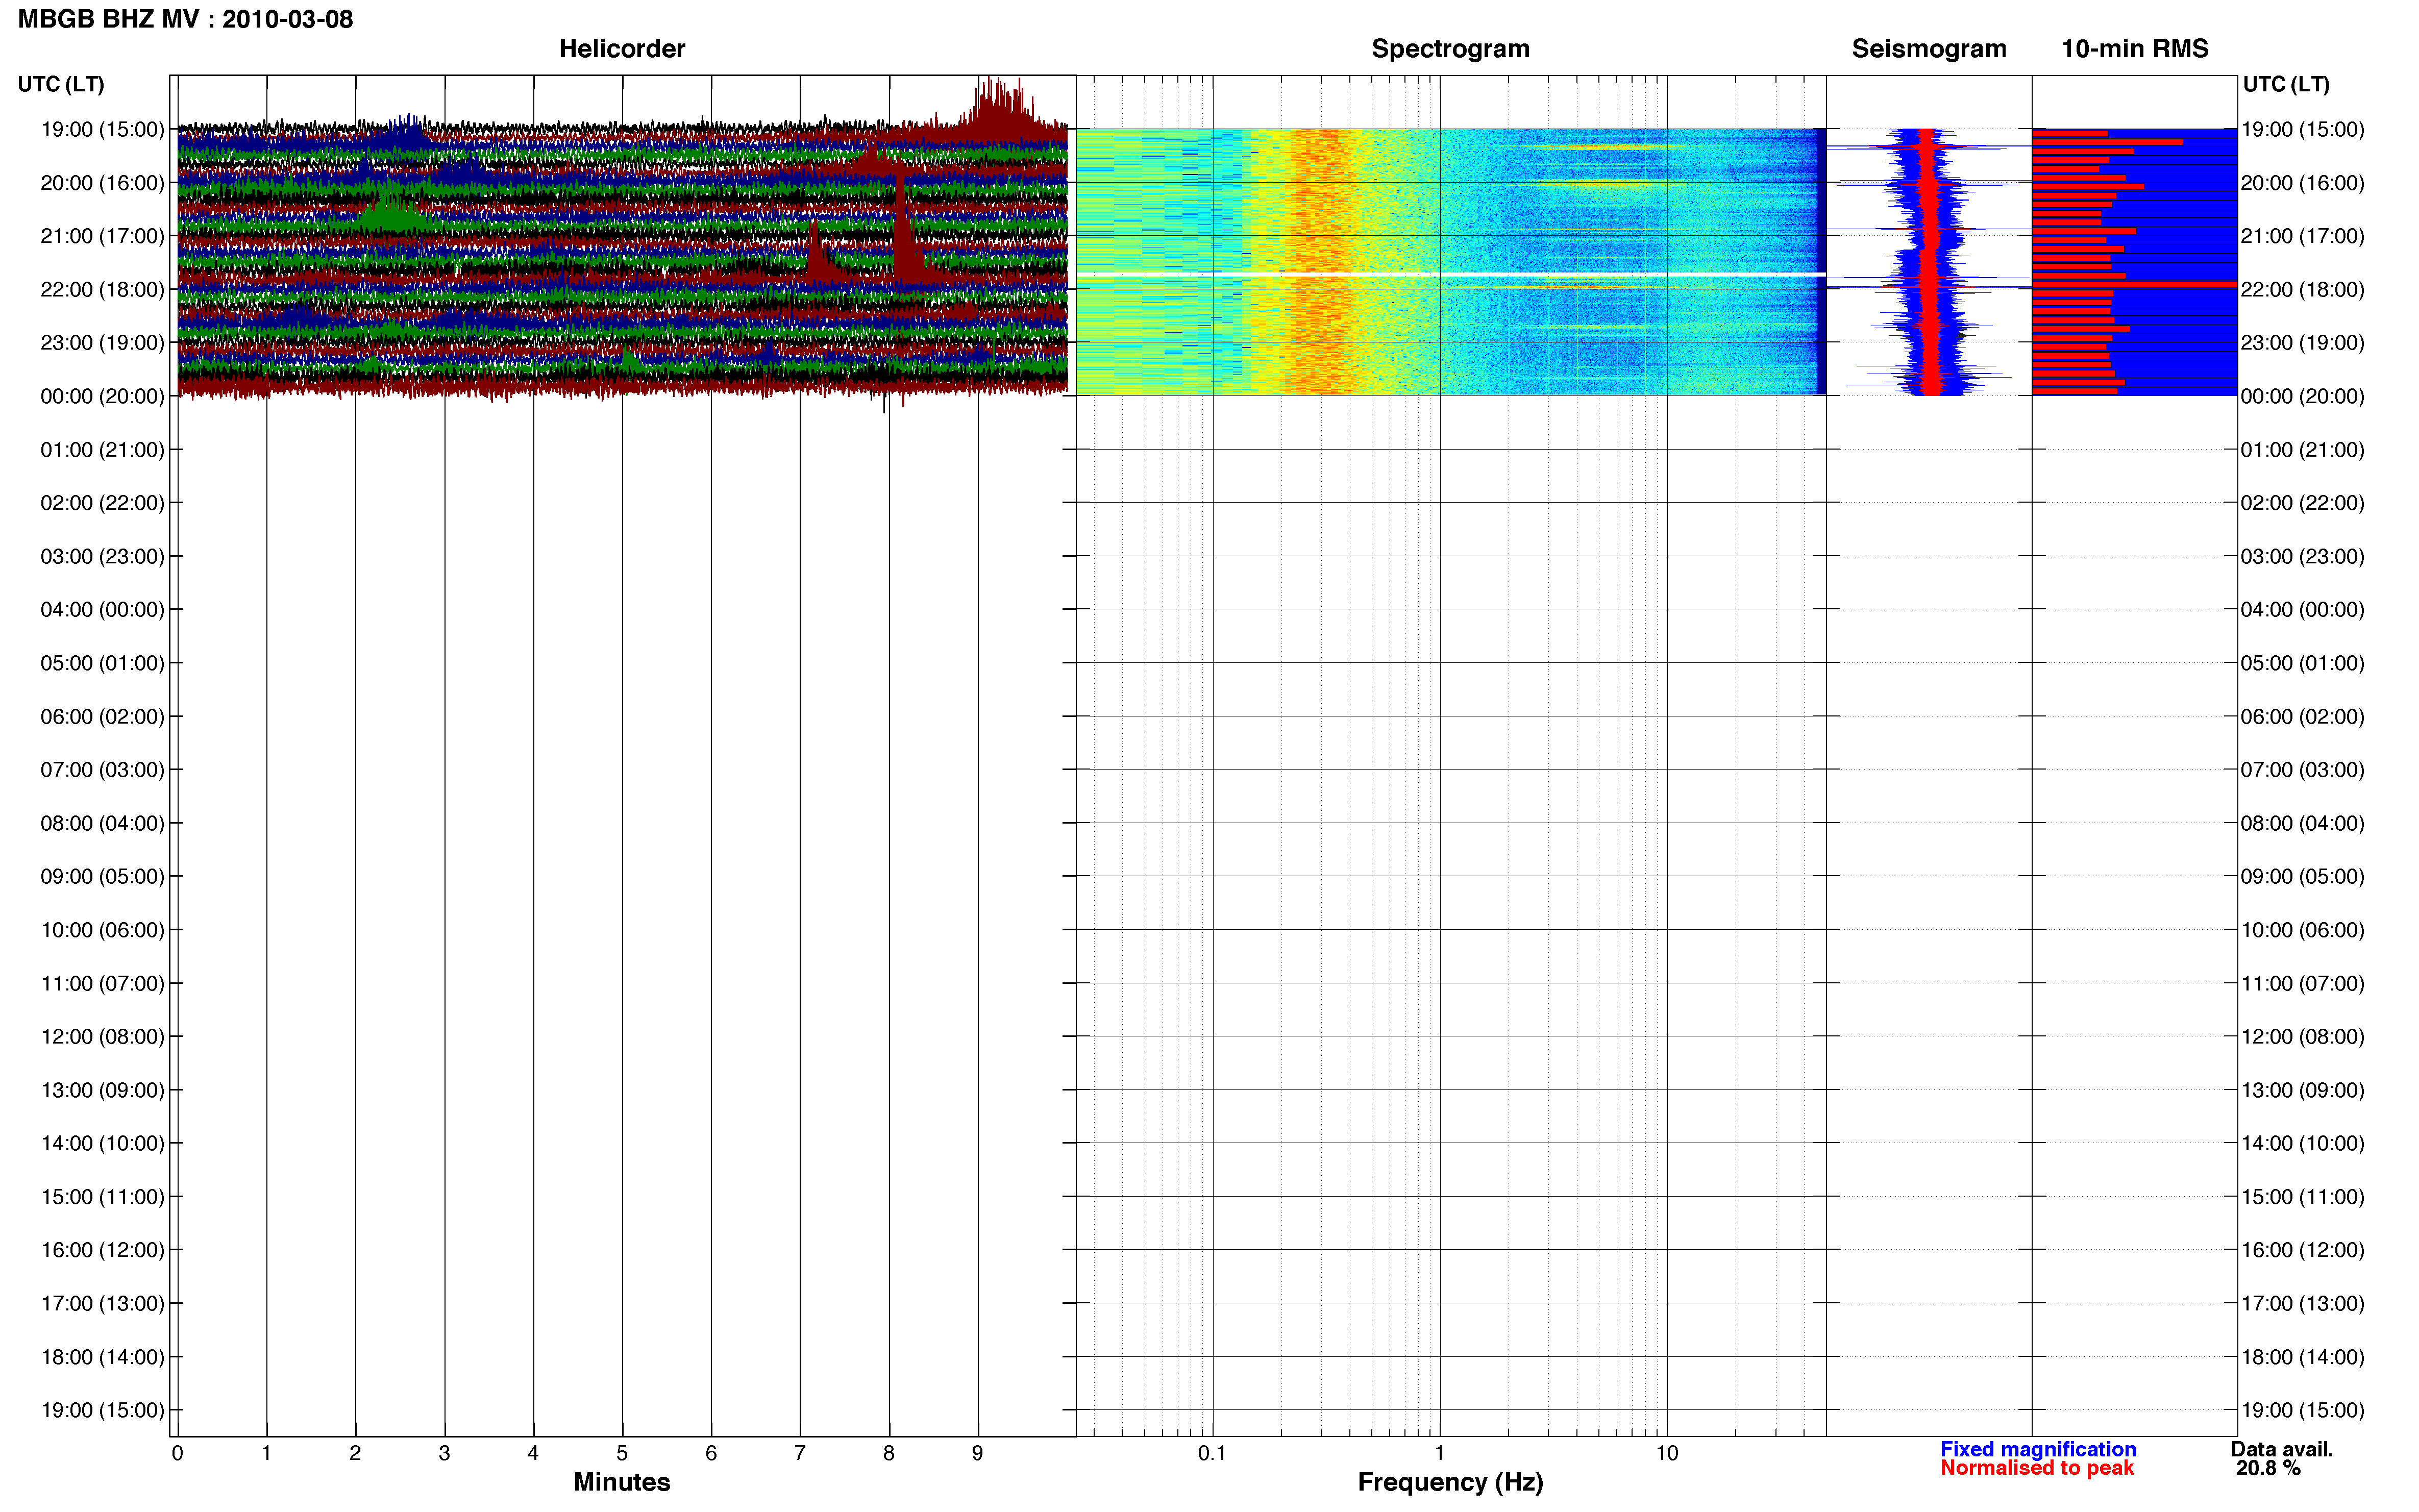Click left axis label '22:00 (18:00)'
The height and width of the screenshot is (1512, 2419).
(102, 289)
